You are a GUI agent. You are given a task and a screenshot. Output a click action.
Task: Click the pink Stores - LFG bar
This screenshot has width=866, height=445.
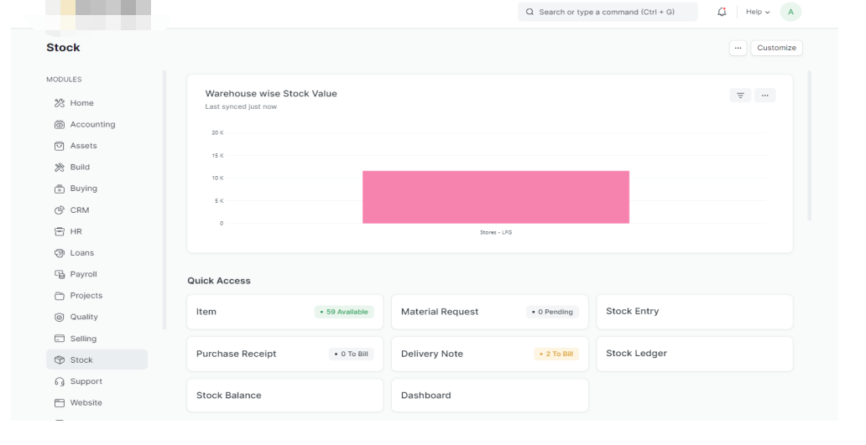(x=496, y=198)
